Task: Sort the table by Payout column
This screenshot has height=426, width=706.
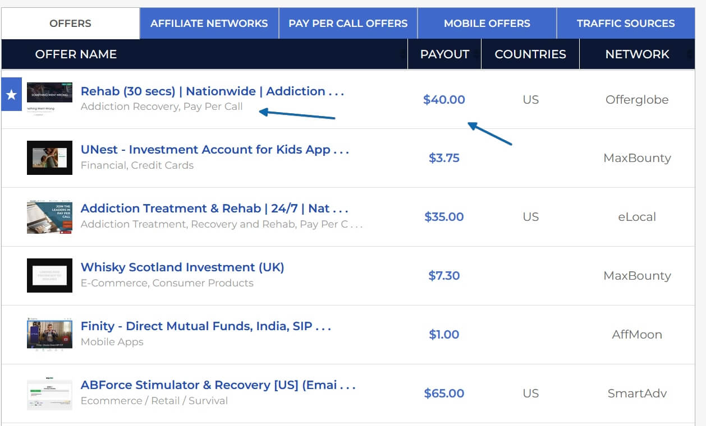Action: (444, 54)
